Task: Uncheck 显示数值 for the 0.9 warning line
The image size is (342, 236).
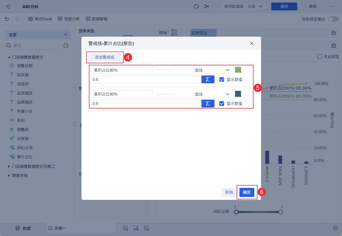Action: [222, 104]
